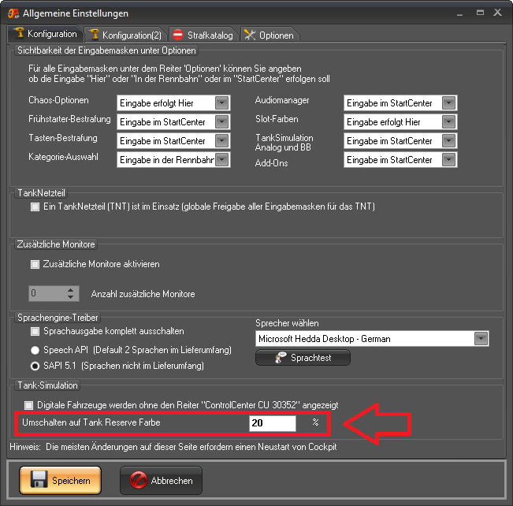
Task: Increase Anzahl zusätzliche Monitore with up arrow
Action: (x=70, y=290)
